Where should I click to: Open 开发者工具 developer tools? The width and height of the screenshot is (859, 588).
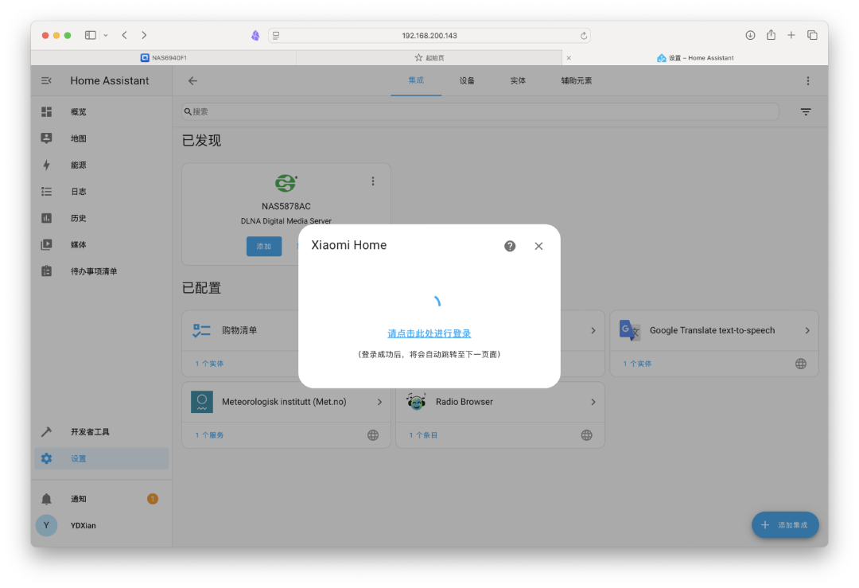[89, 432]
